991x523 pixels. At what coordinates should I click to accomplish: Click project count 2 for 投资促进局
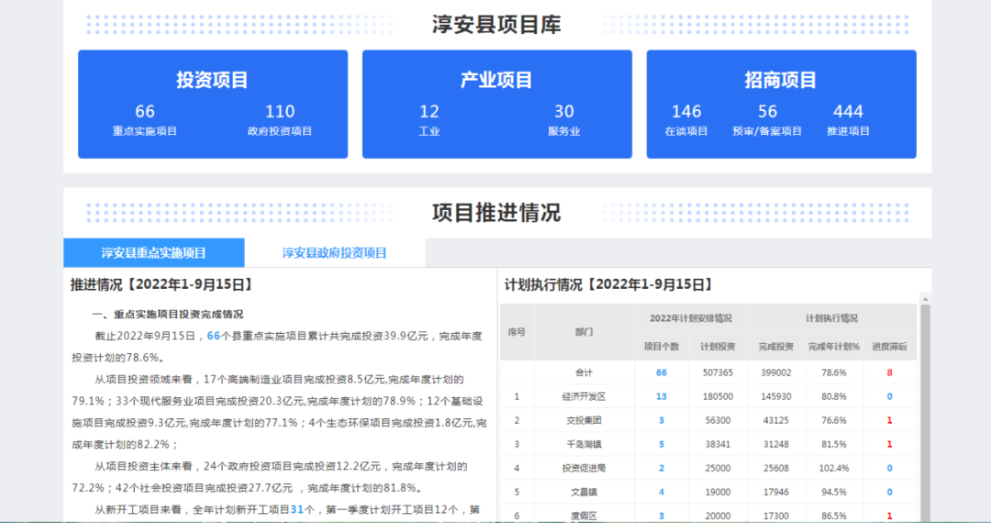661,468
